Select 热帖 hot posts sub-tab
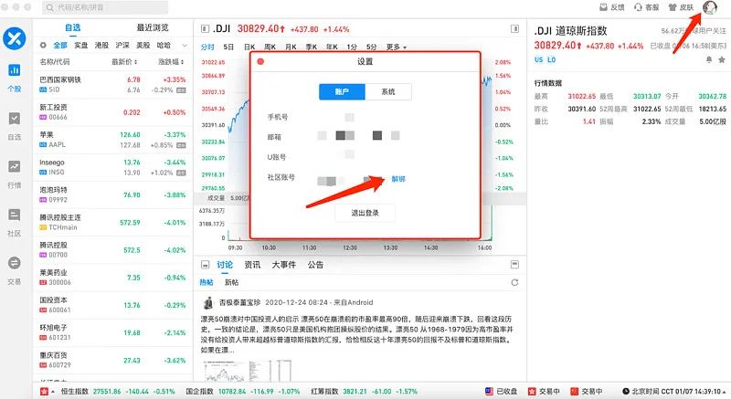 click(207, 282)
